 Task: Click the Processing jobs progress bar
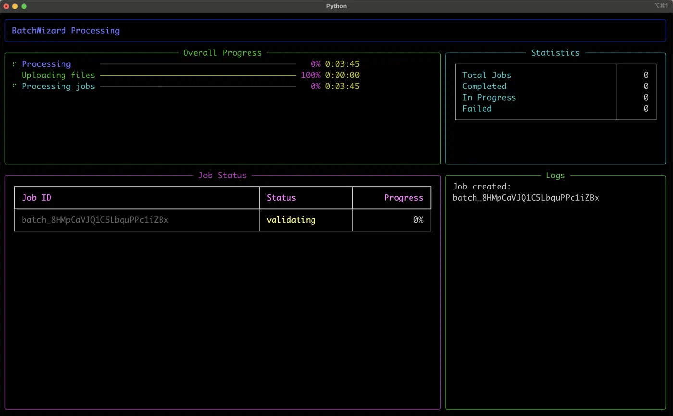tap(198, 87)
